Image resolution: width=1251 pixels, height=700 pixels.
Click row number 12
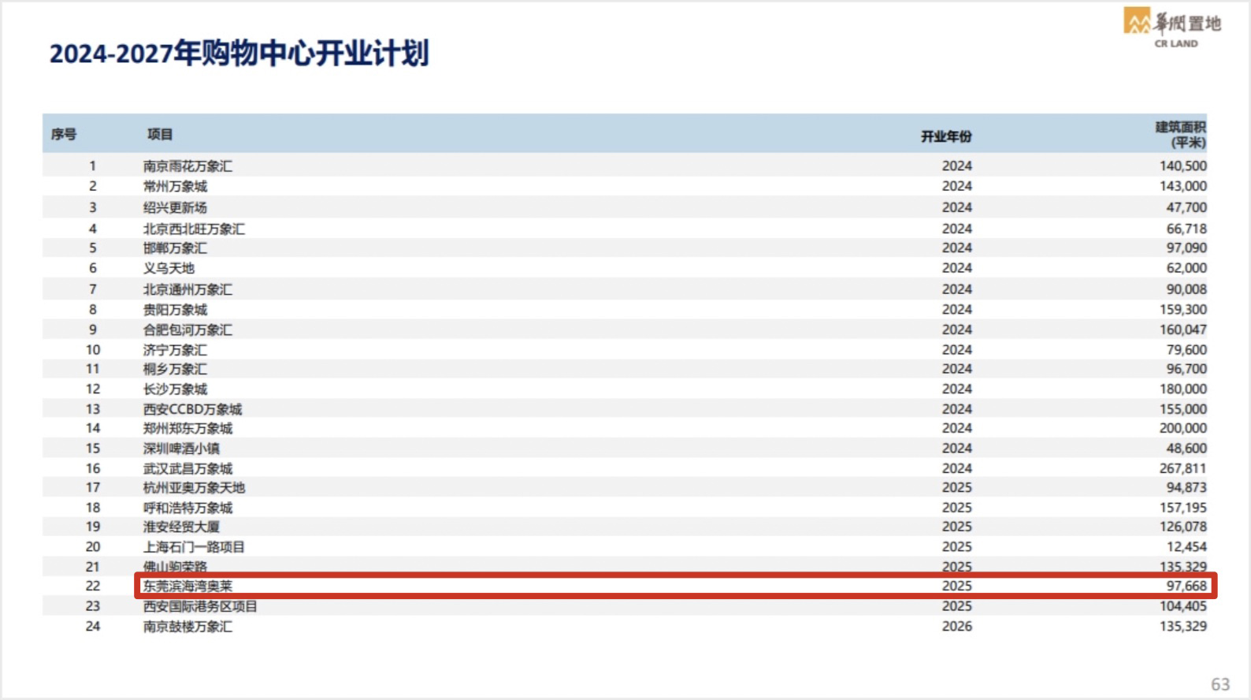coord(93,389)
